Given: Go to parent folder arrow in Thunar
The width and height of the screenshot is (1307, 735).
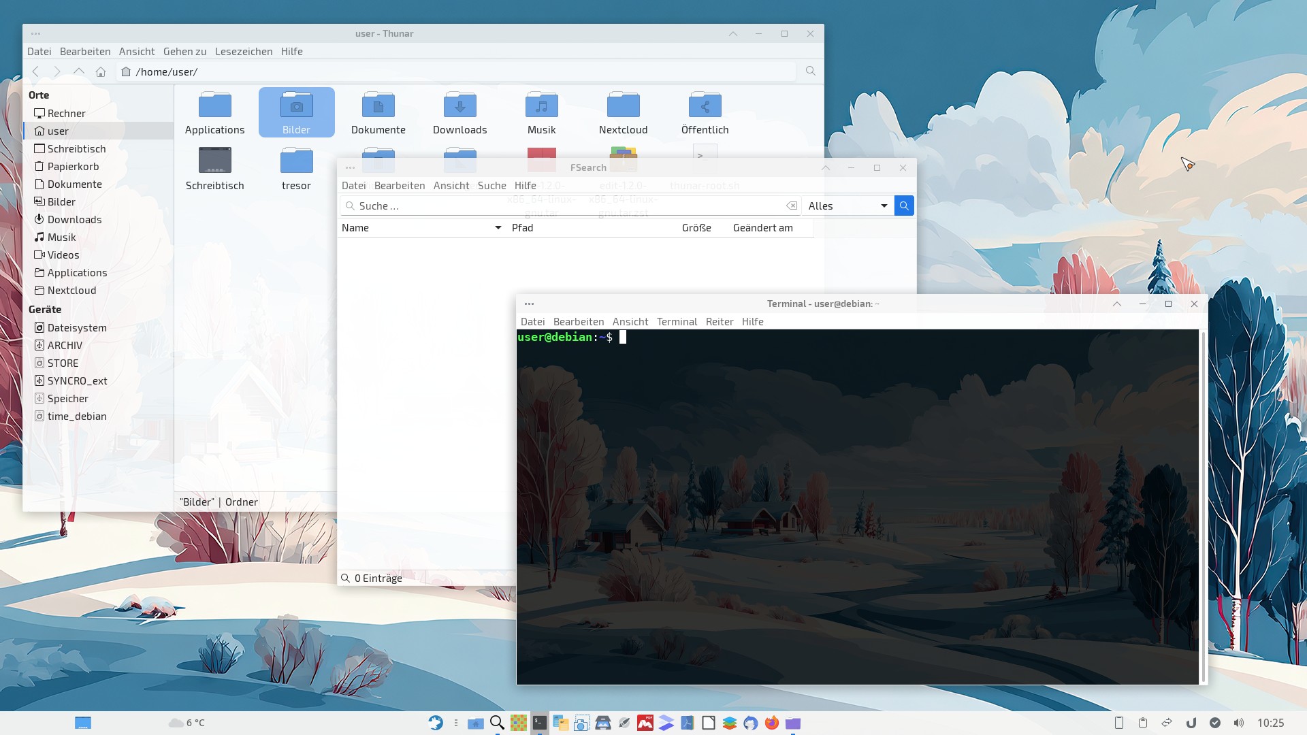Looking at the screenshot, I should [79, 71].
